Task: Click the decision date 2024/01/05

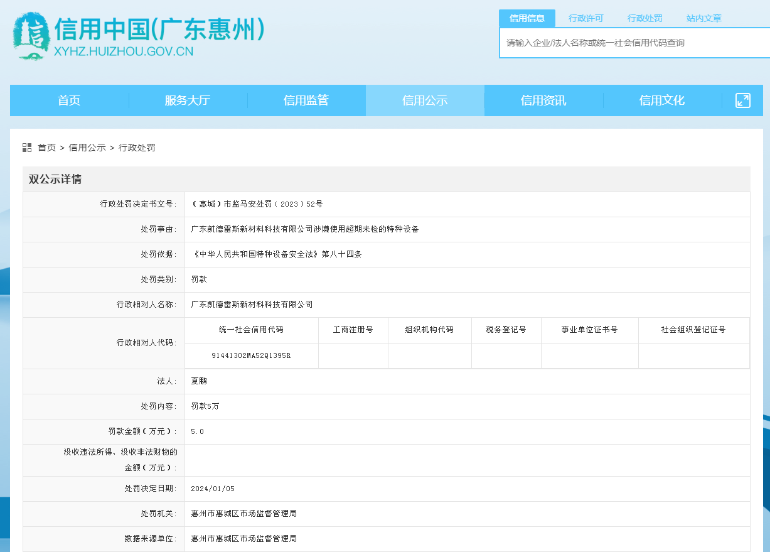Action: click(213, 489)
